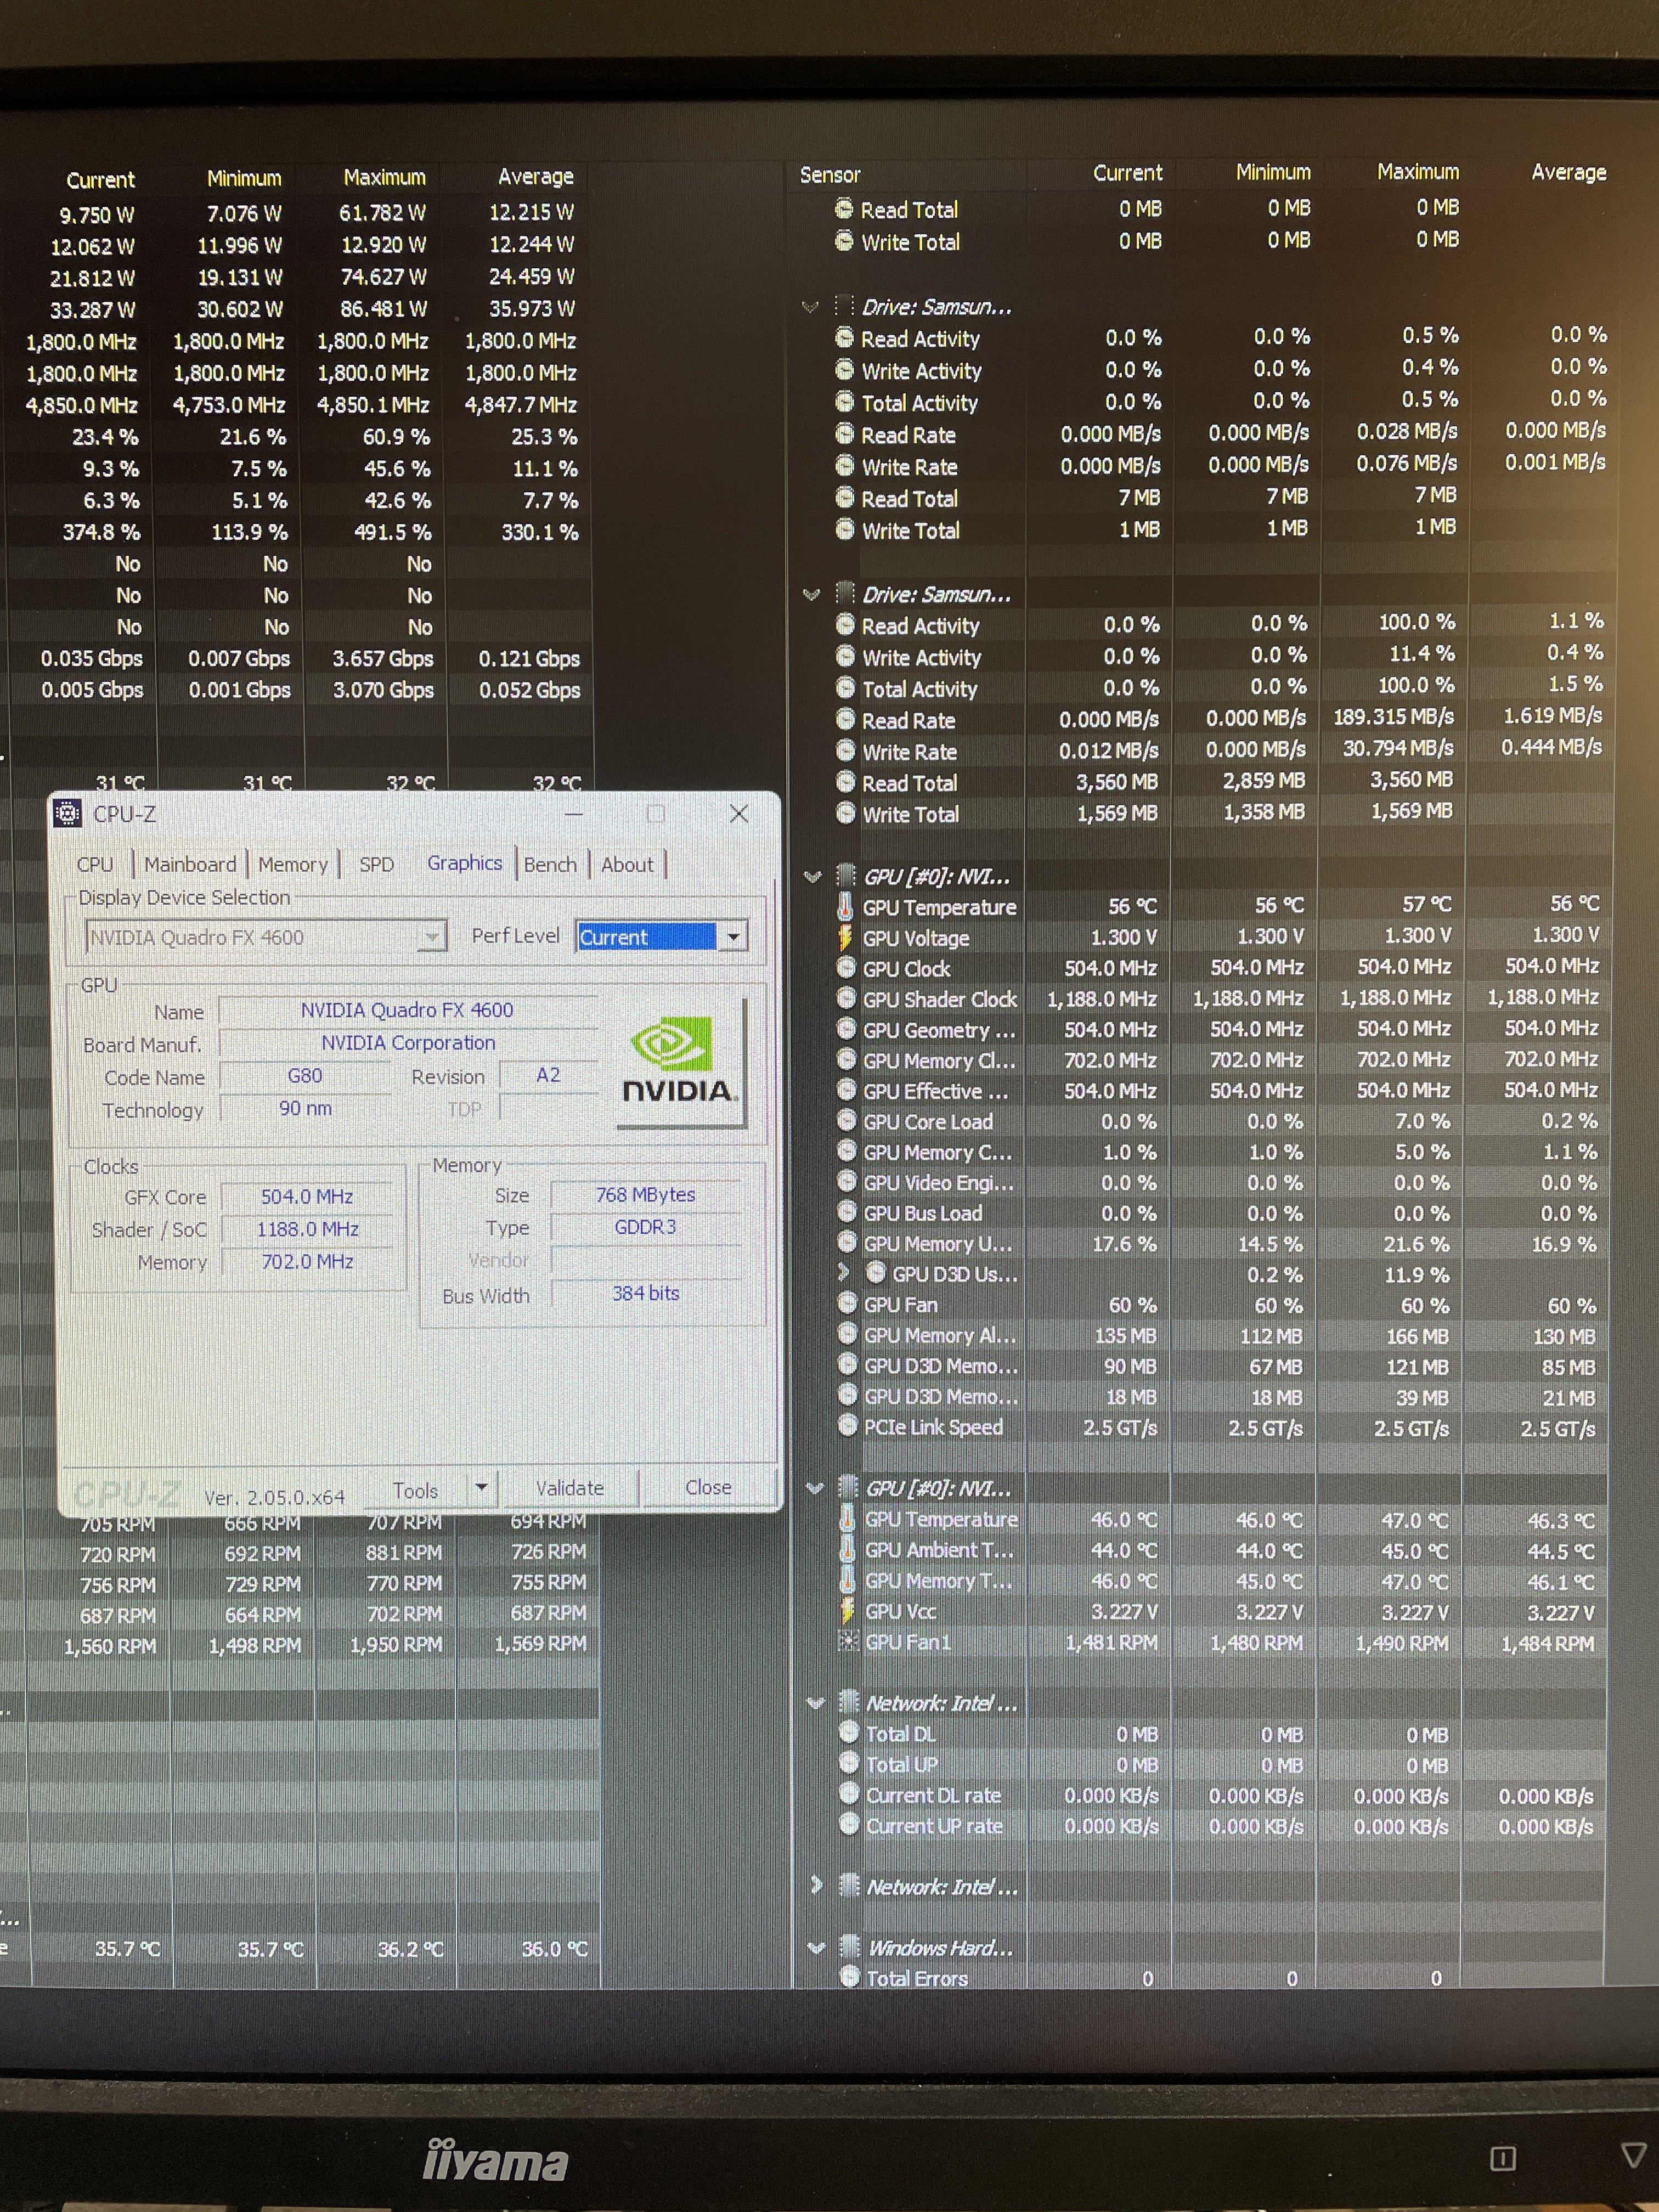Open the Tools dropdown arrow in CPU-Z
The height and width of the screenshot is (2212, 1659).
pos(481,1489)
